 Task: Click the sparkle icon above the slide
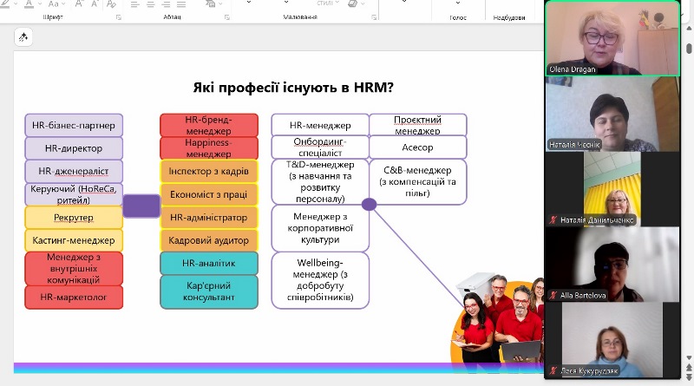23,36
